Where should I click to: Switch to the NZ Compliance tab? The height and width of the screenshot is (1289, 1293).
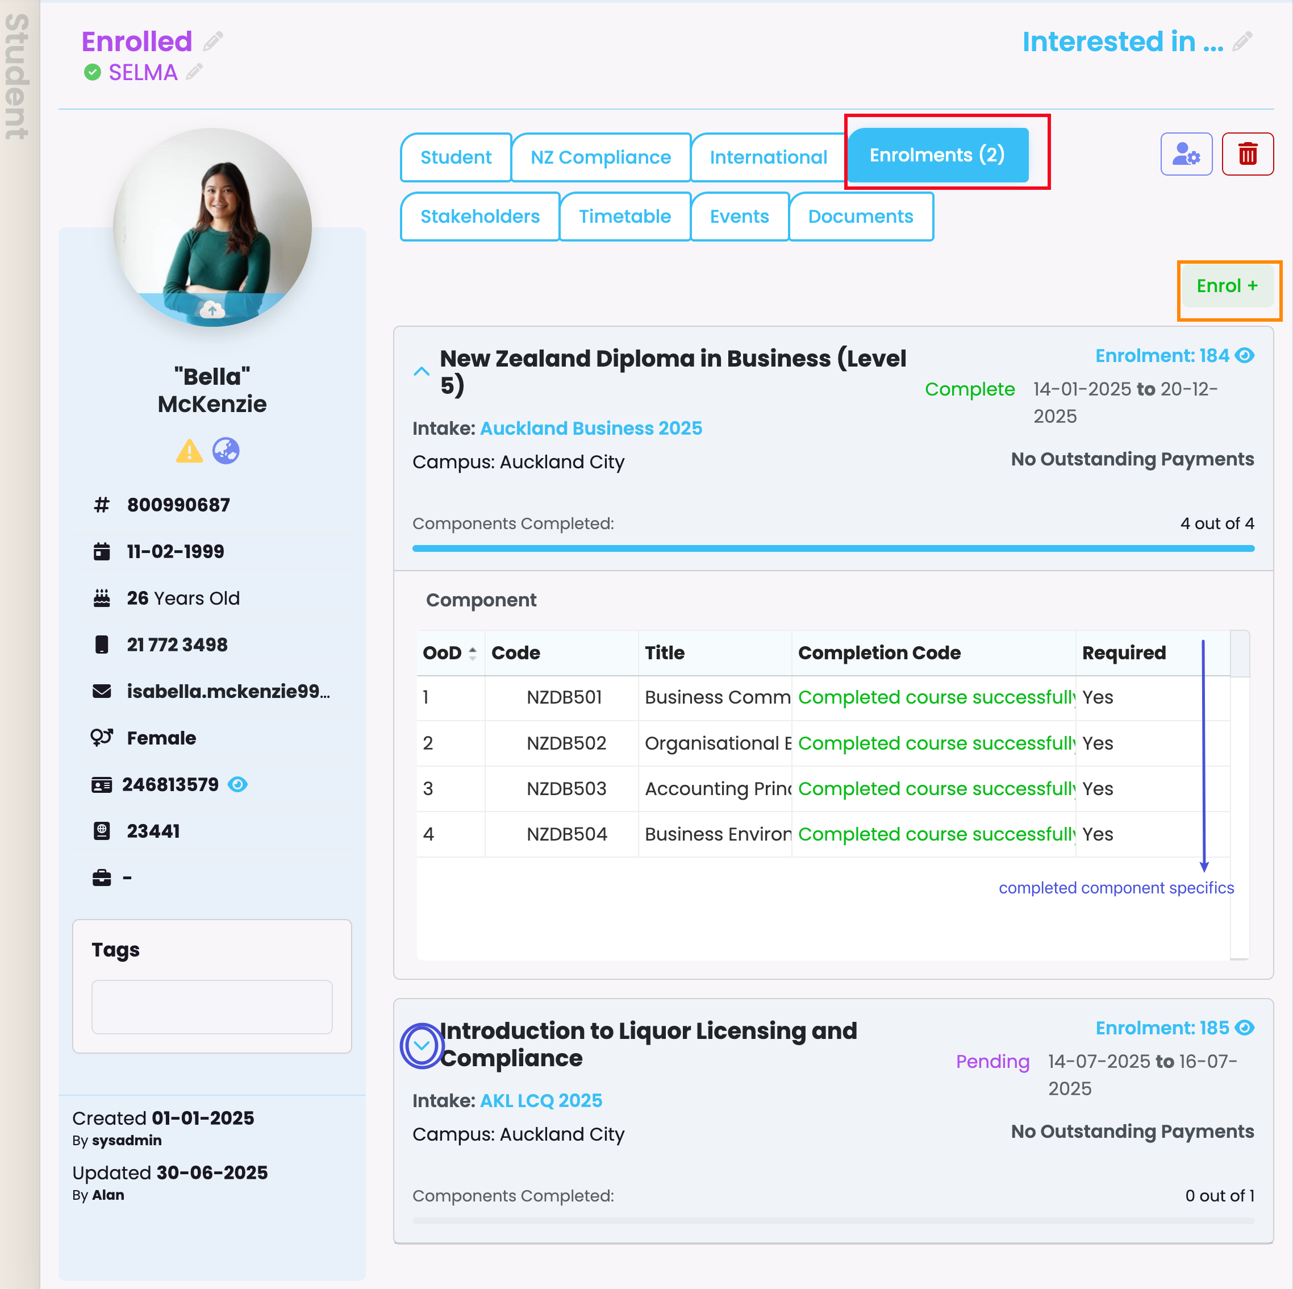[600, 157]
